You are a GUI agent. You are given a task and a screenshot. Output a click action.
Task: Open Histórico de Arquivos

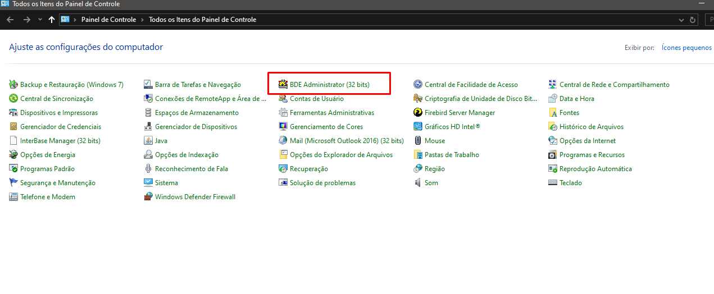pyautogui.click(x=592, y=127)
